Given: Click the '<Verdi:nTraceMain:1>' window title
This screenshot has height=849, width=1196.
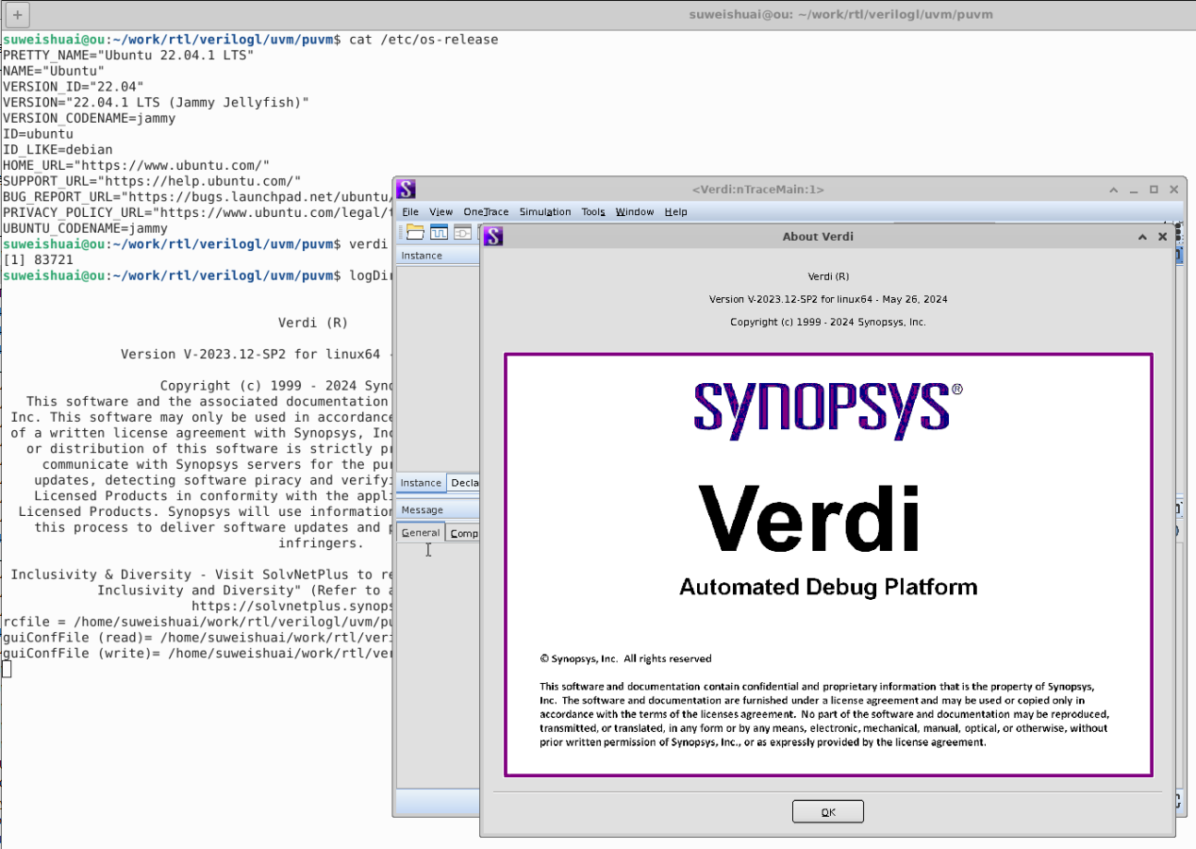Looking at the screenshot, I should (x=758, y=190).
